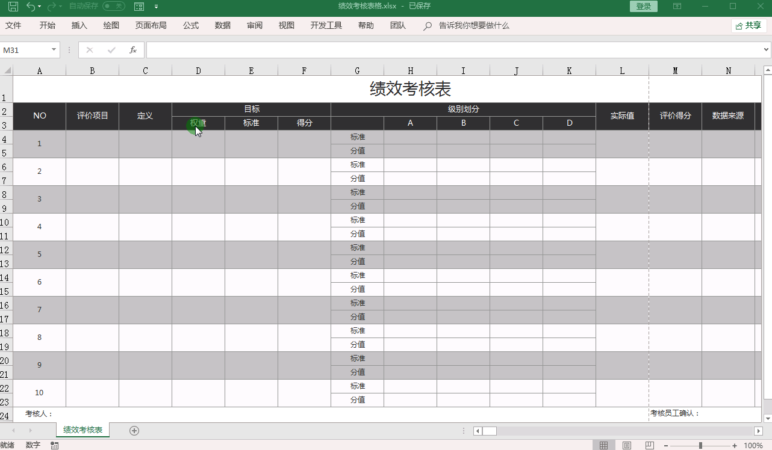Click the insert function fx icon

133,50
